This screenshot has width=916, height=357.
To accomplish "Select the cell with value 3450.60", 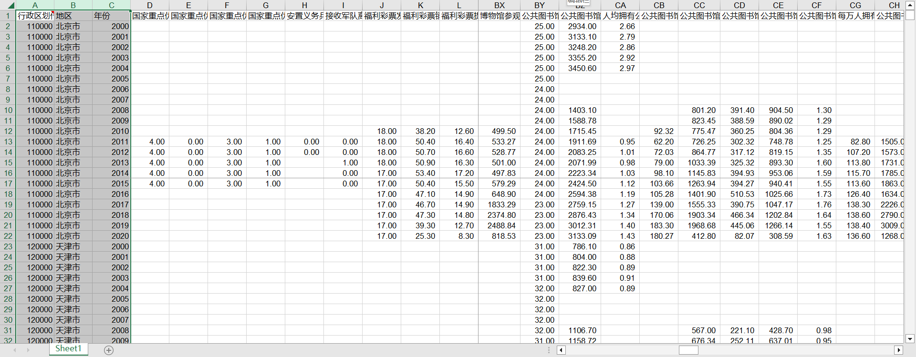I will pyautogui.click(x=580, y=68).
